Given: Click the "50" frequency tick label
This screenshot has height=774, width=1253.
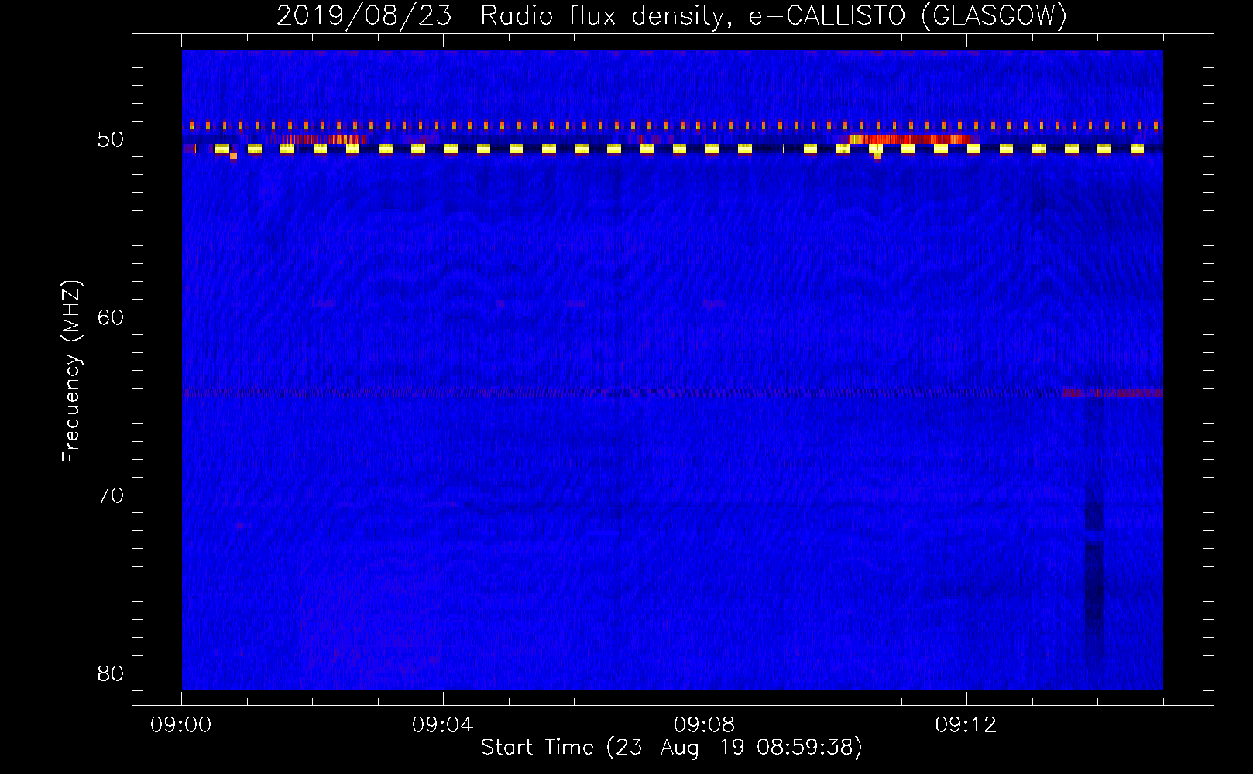Looking at the screenshot, I should point(112,139).
